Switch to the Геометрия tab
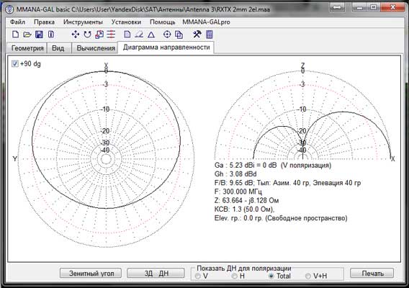Screen dimensions: 409x288 [27, 48]
